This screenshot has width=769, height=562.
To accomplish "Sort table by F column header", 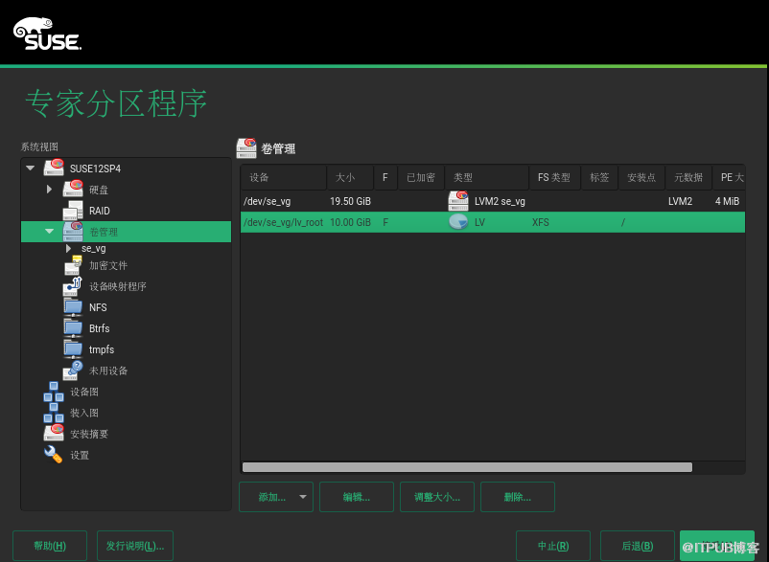I will coord(385,177).
